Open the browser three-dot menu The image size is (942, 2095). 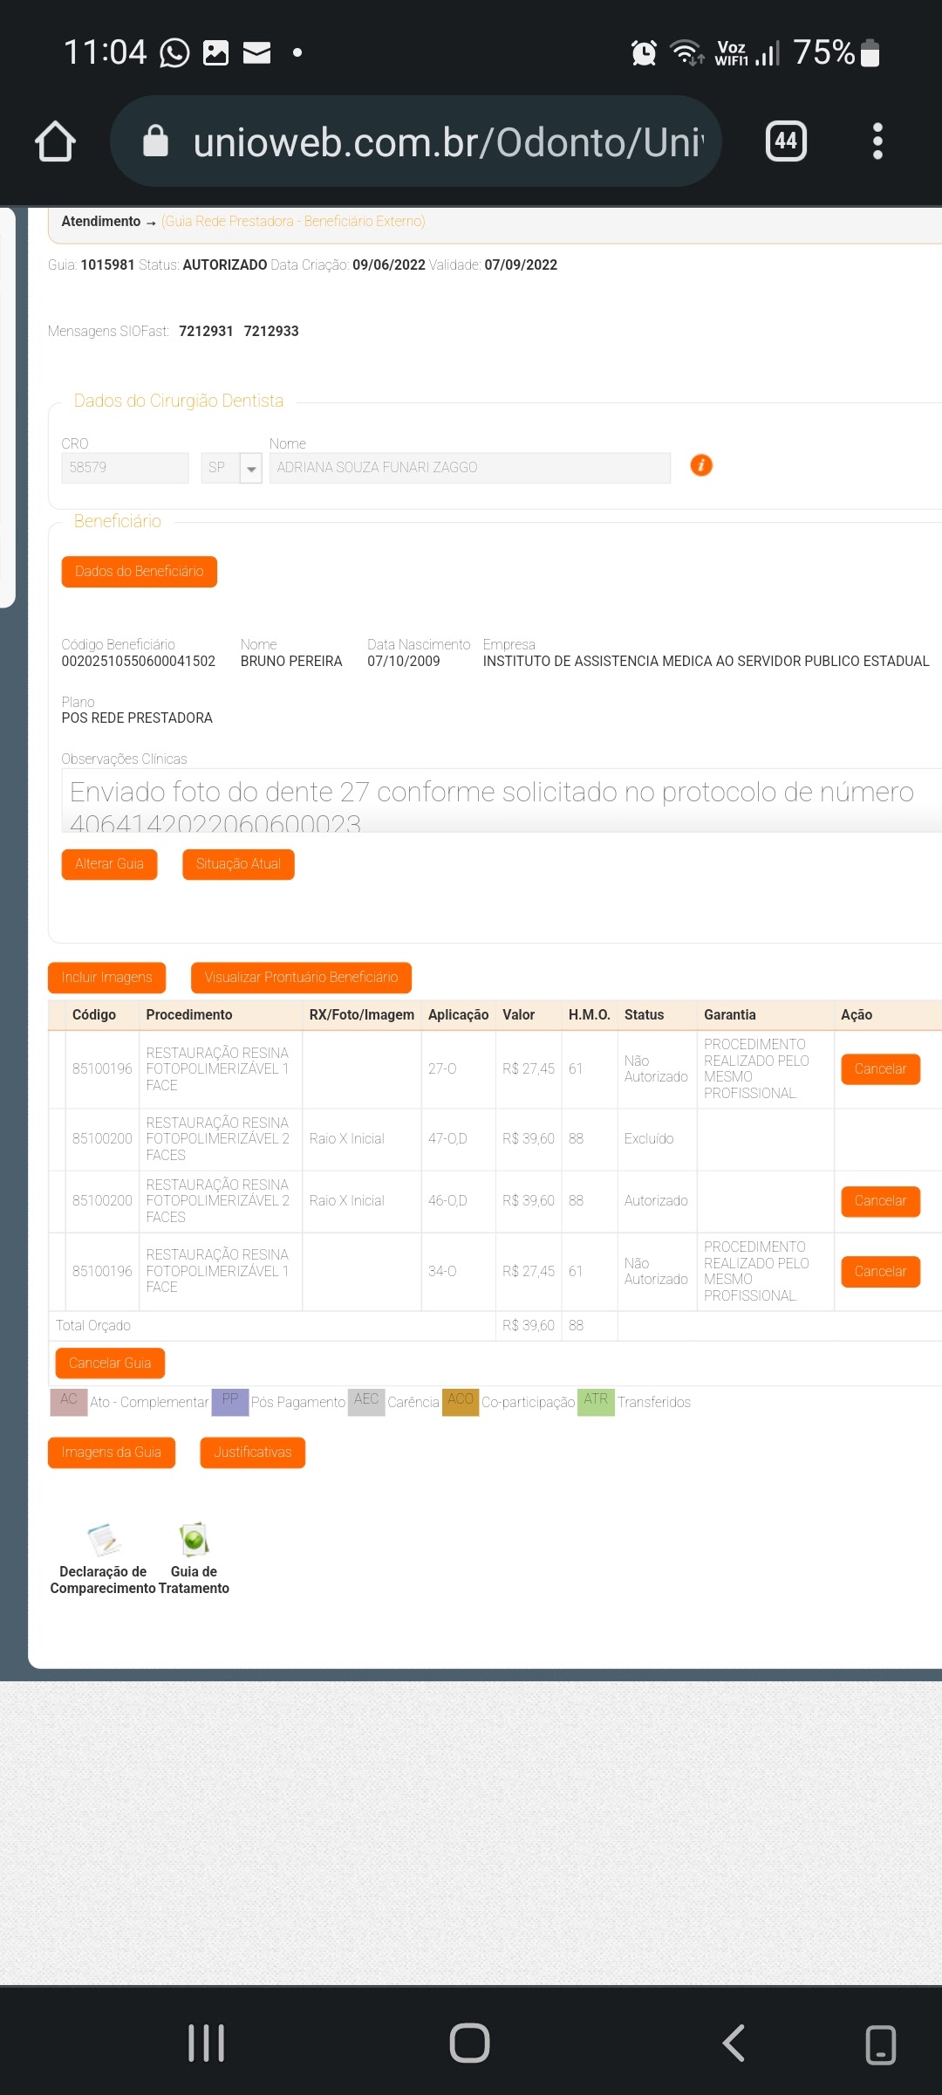877,141
